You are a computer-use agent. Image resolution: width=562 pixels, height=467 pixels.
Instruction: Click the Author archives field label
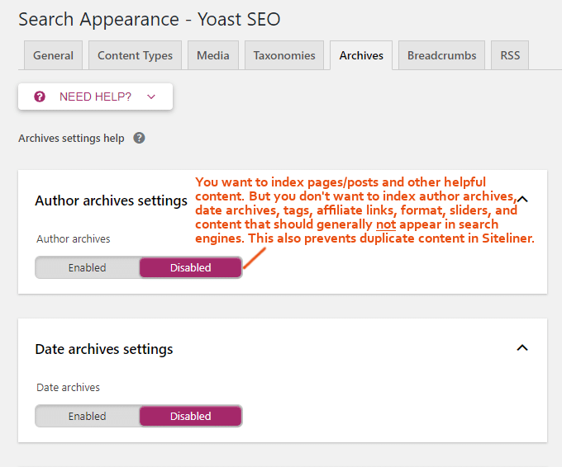tap(74, 238)
